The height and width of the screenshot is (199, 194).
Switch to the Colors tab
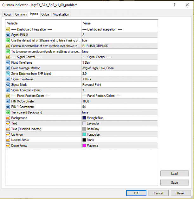45,14
